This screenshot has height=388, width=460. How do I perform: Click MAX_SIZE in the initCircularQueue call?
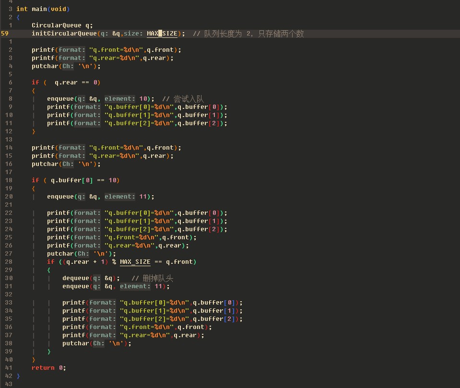coord(162,34)
